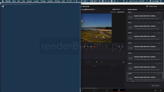164x92 pixels.
Task: Open the Shell menu
Action: [14, 1]
